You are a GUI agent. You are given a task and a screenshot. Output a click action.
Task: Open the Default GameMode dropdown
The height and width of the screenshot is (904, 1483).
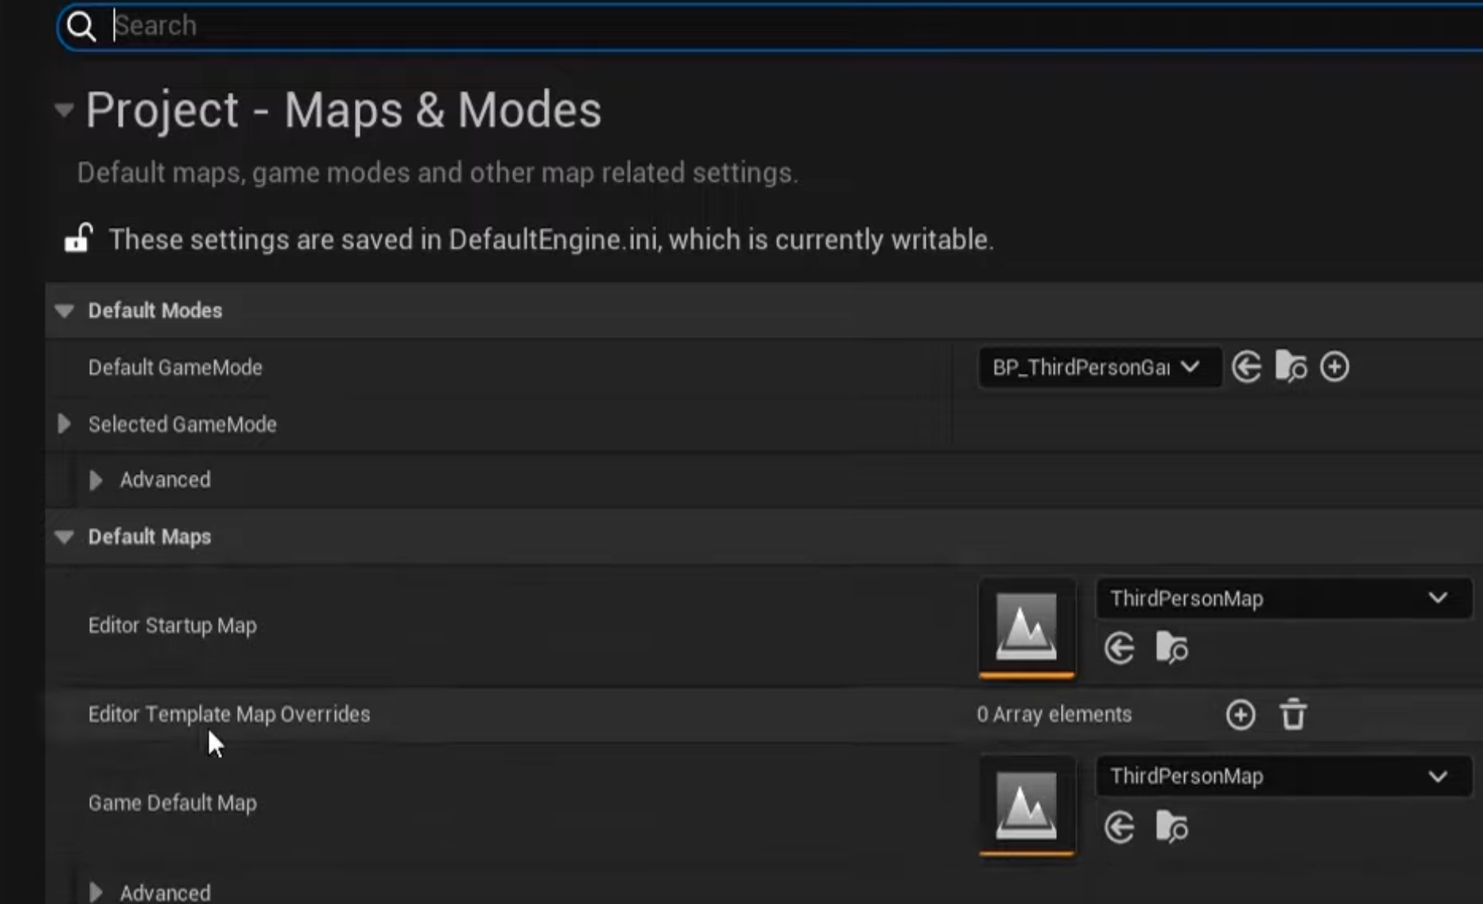pyautogui.click(x=1099, y=367)
